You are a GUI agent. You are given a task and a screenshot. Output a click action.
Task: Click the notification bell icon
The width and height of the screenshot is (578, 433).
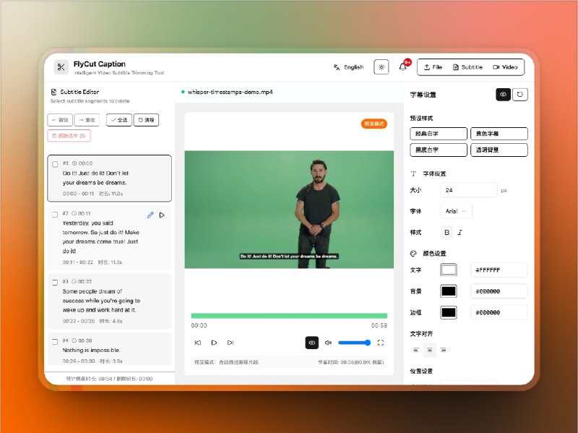tap(404, 67)
